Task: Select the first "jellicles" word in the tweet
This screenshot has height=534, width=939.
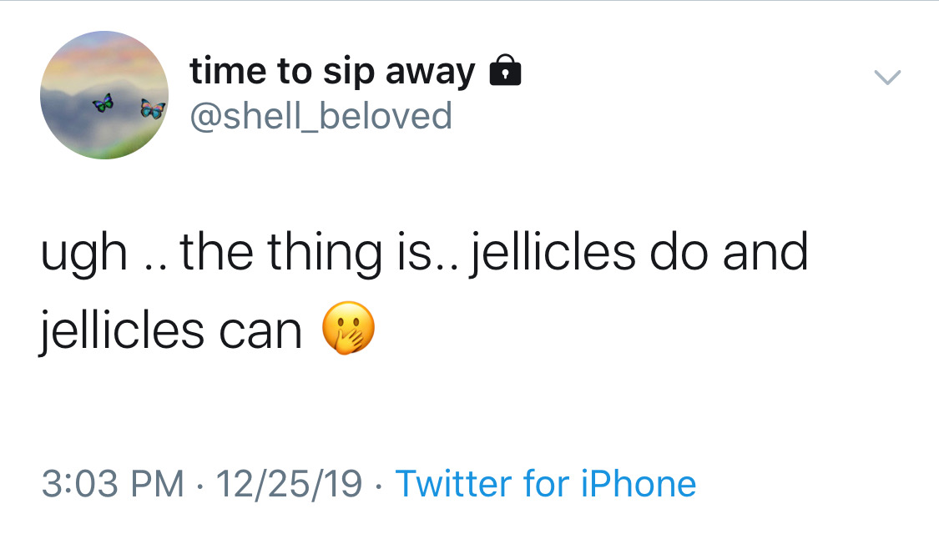Action: (553, 254)
